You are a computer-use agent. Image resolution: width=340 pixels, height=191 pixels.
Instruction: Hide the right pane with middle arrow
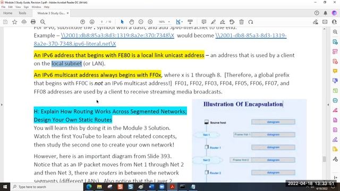(x=328, y=105)
